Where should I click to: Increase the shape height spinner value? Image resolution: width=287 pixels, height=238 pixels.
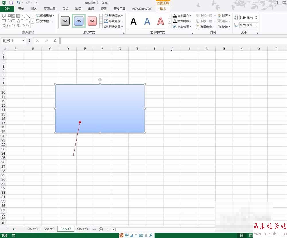click(x=256, y=16)
